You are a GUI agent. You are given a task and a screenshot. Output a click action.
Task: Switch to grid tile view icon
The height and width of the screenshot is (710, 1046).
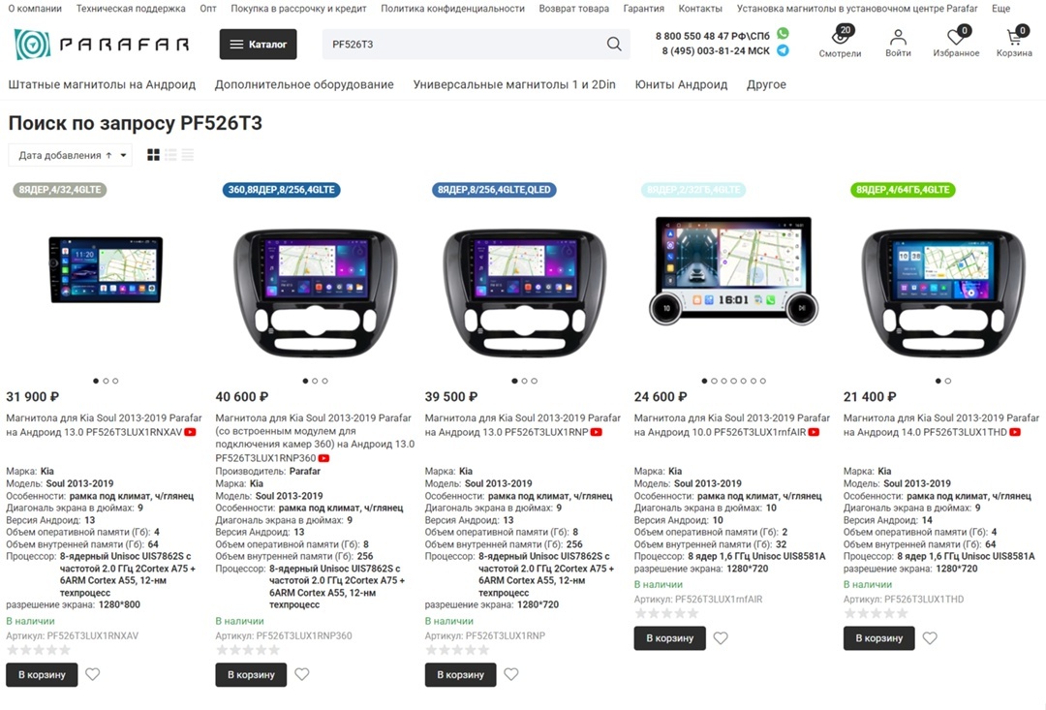153,155
